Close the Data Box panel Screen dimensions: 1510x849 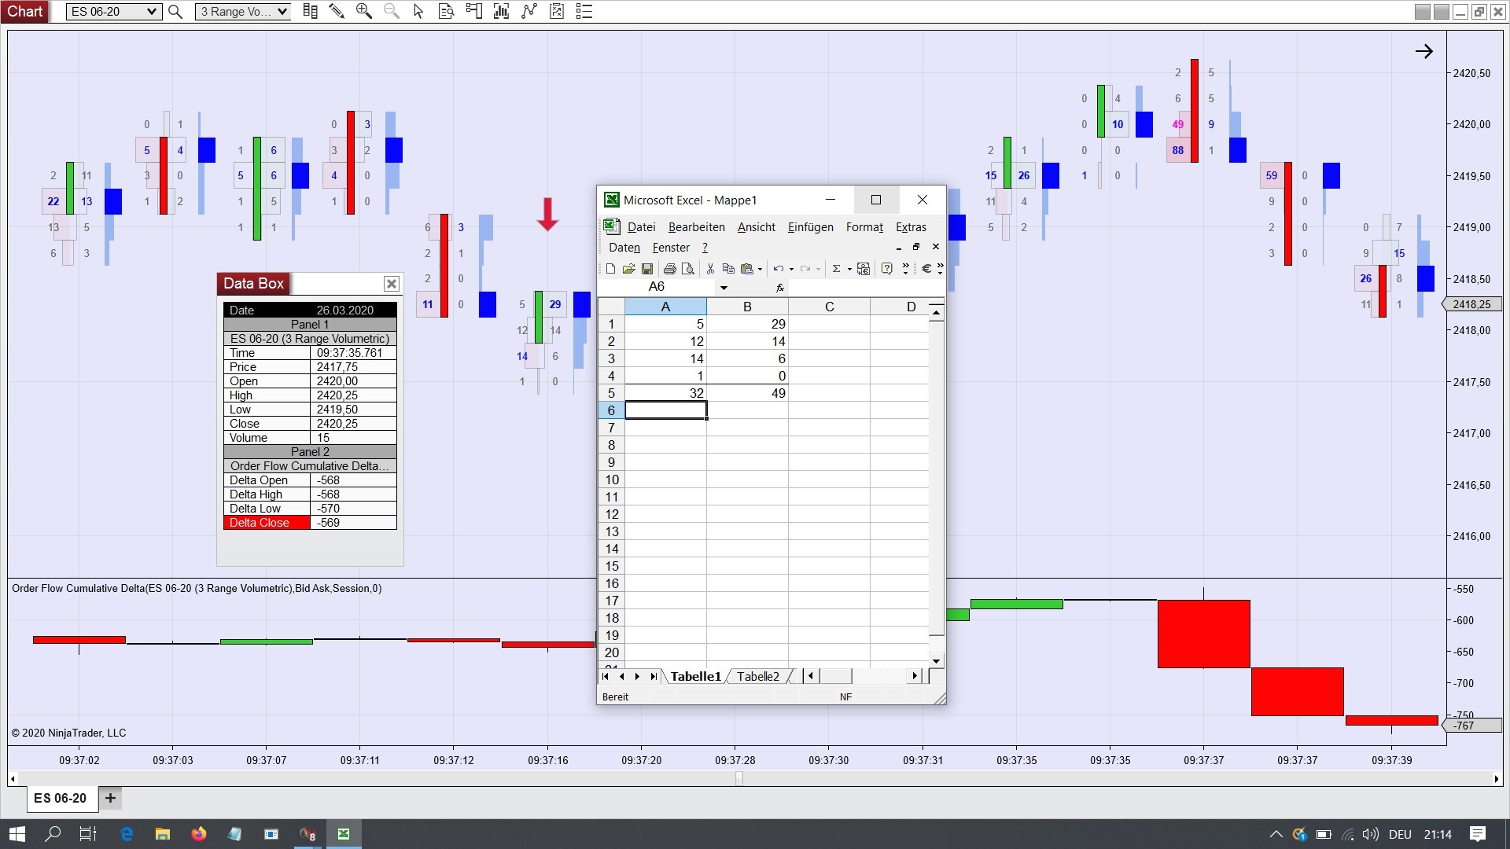tap(391, 284)
